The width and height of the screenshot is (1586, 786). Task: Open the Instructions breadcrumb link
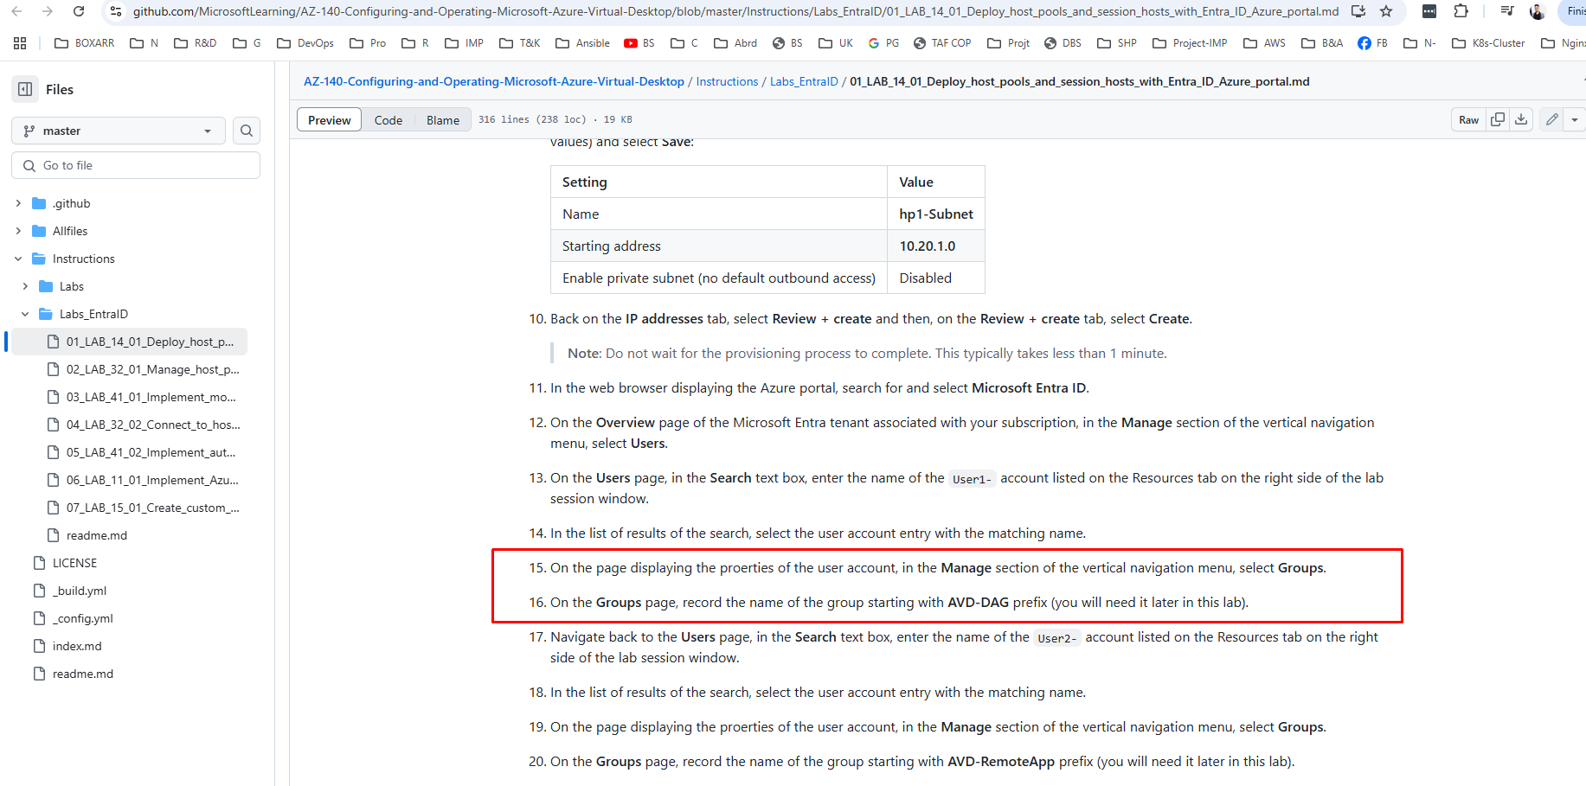click(x=727, y=81)
